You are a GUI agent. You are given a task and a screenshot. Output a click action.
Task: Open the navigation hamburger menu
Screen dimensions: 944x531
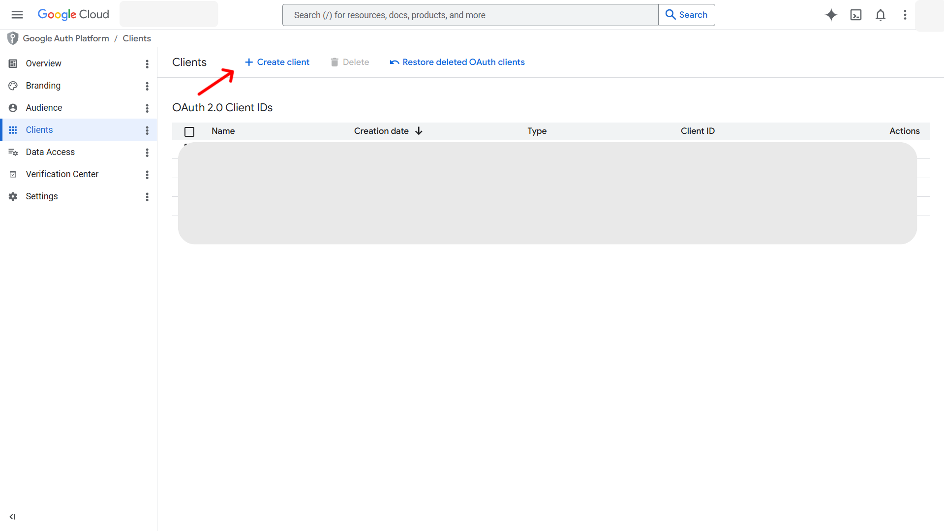pos(17,14)
